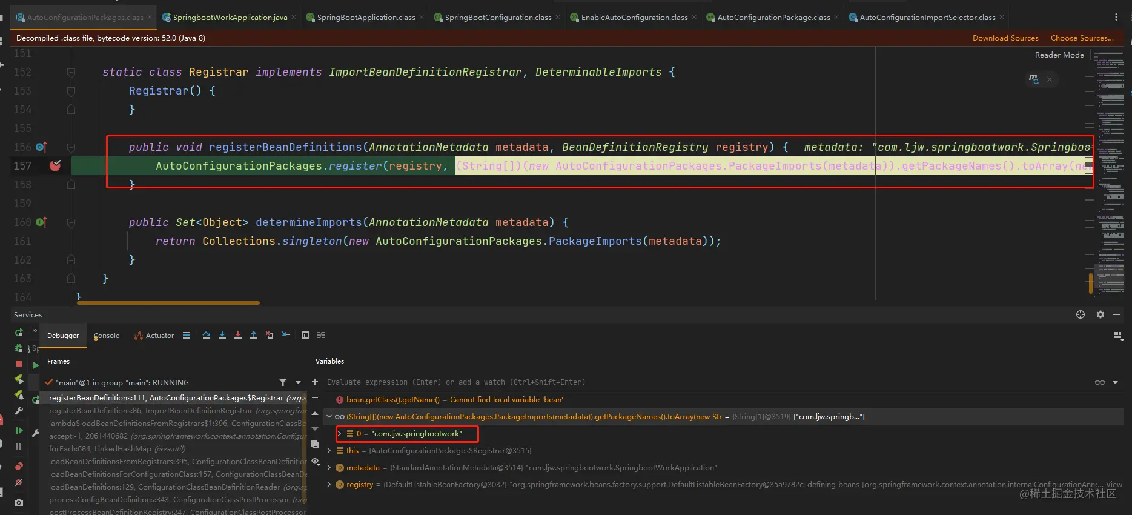Click the threads view hamburger icon

pyautogui.click(x=187, y=335)
